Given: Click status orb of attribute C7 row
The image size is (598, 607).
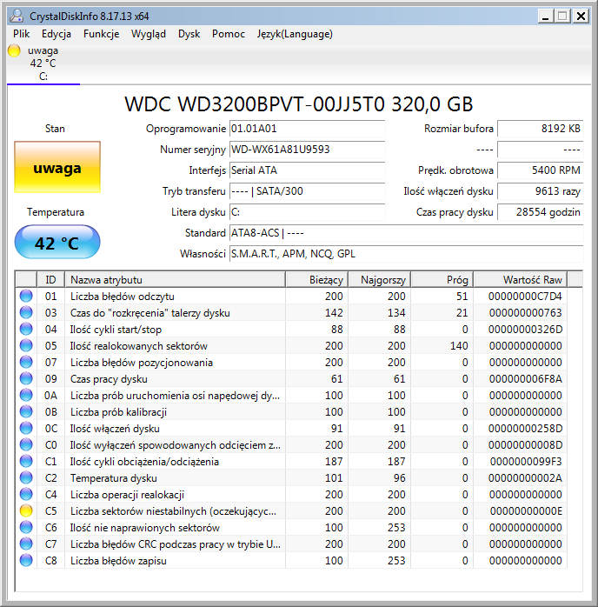Looking at the screenshot, I should click(26, 544).
